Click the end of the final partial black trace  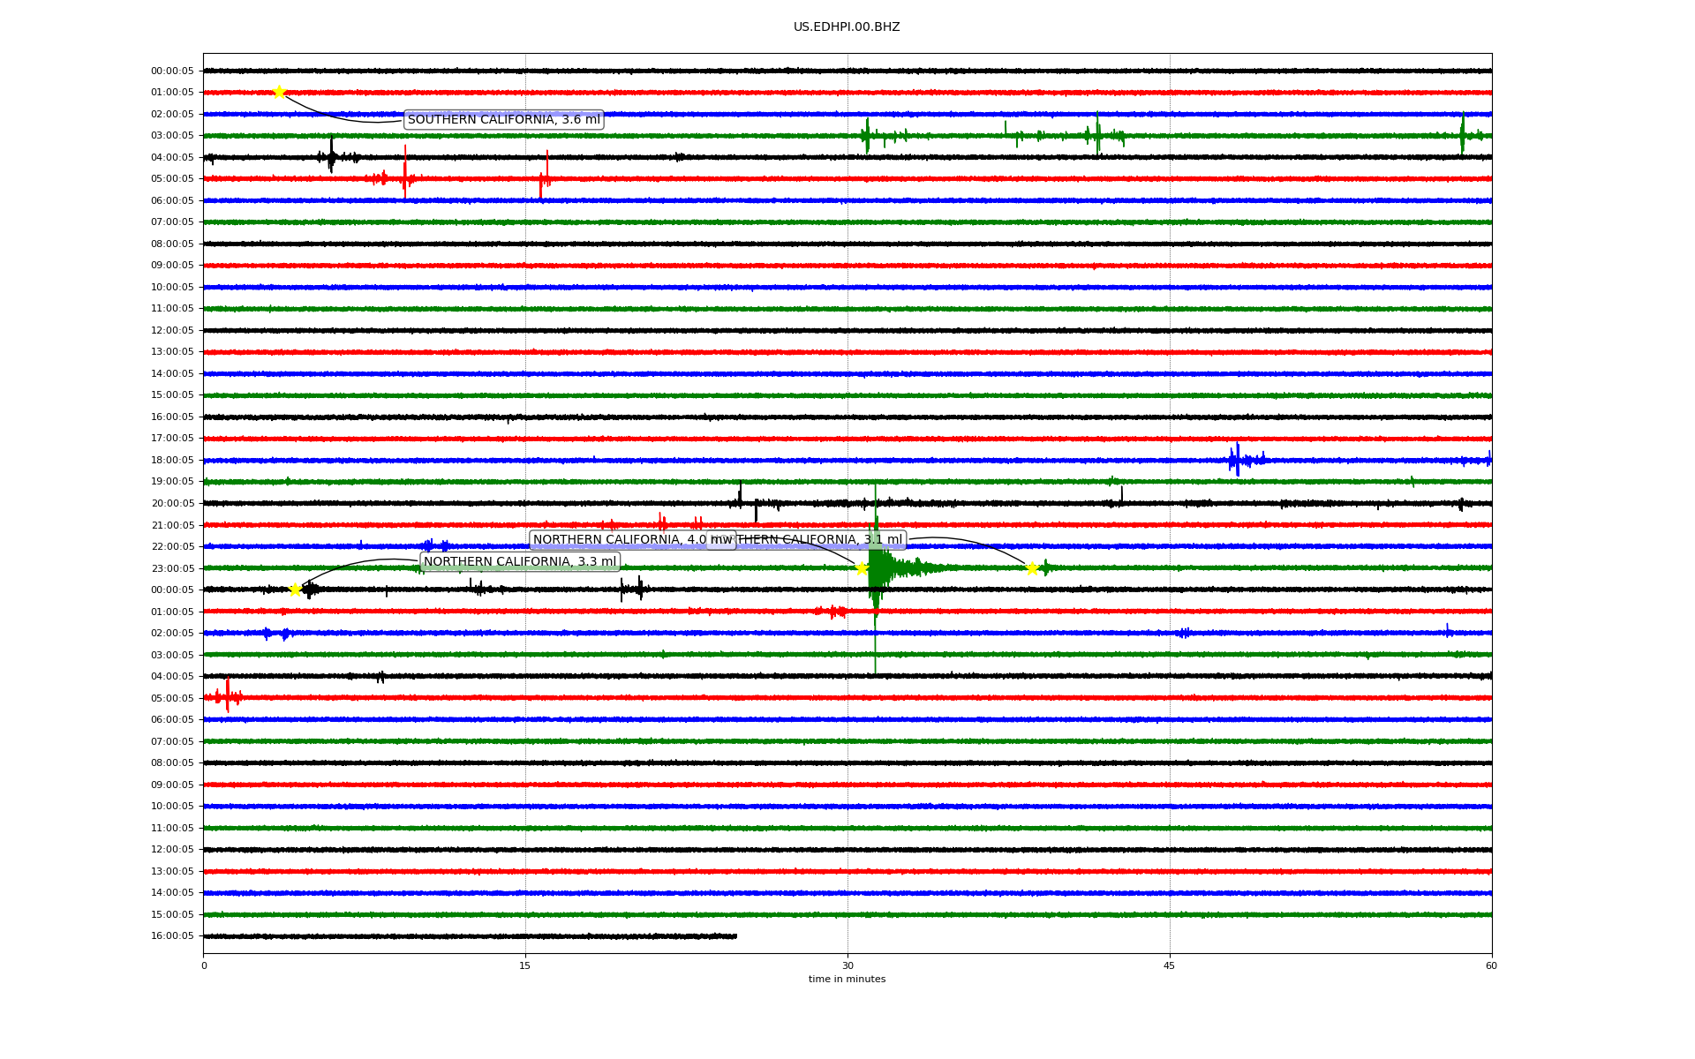pos(735,936)
